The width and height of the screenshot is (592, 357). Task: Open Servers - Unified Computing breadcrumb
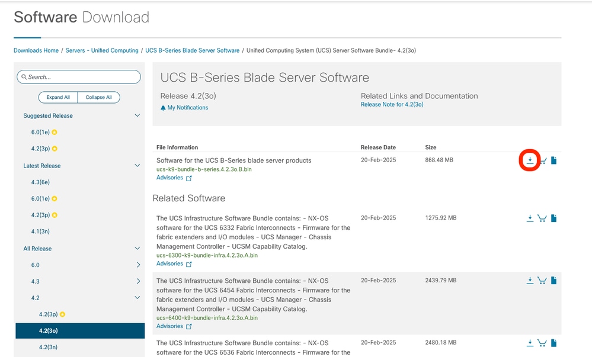[x=102, y=50]
